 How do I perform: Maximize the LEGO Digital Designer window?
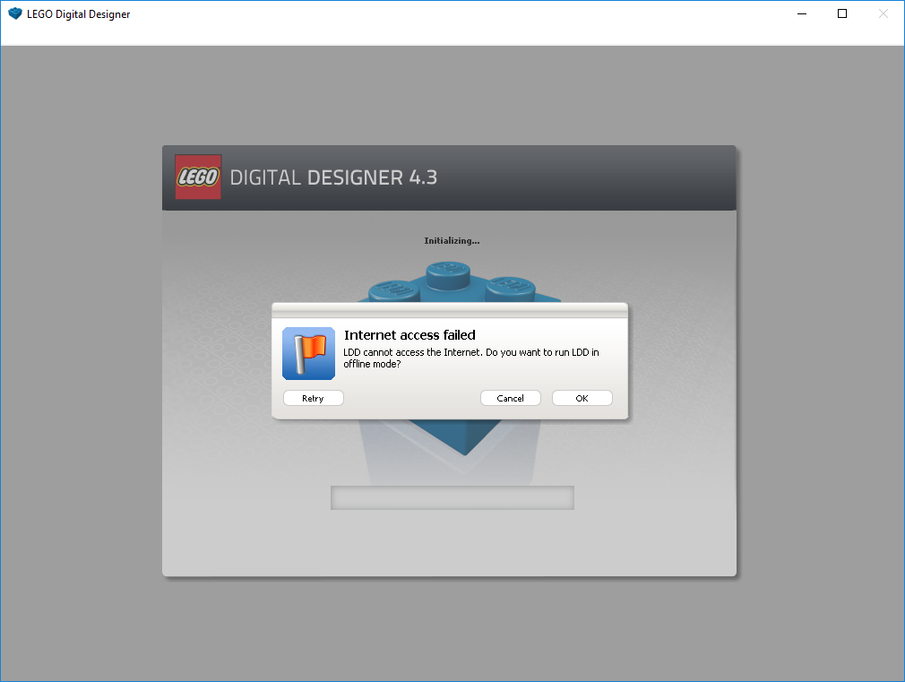point(841,14)
